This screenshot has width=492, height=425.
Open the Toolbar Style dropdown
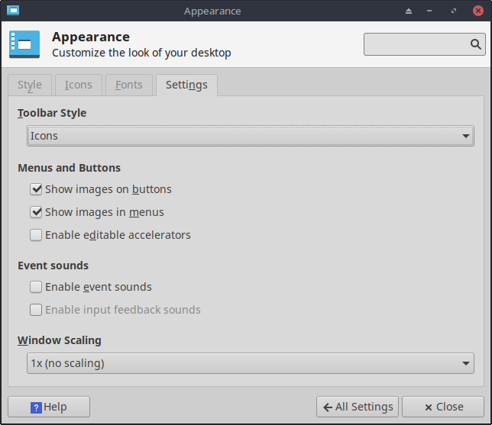click(x=250, y=136)
